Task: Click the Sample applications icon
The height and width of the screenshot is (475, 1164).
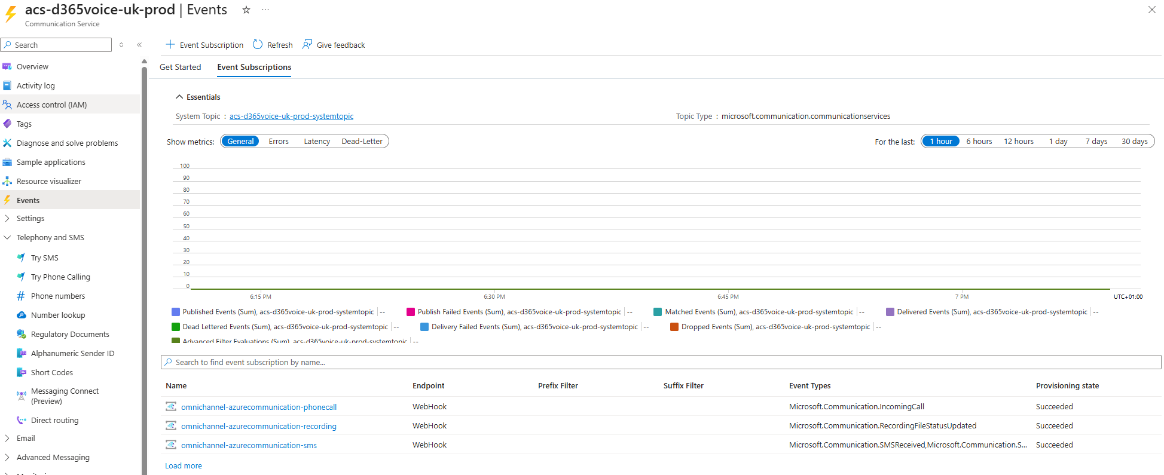Action: pyautogui.click(x=7, y=162)
